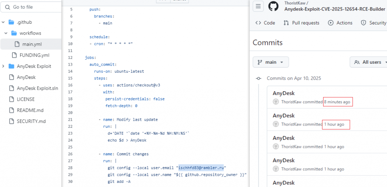The height and width of the screenshot is (187, 387).
Task: Click the search magnifier icon in Go to file
Action: [x=8, y=7]
